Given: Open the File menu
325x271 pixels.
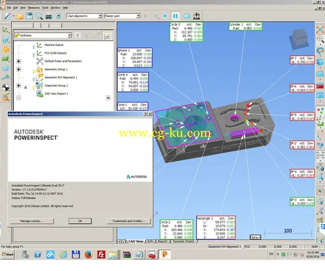Looking at the screenshot, I should [9, 8].
